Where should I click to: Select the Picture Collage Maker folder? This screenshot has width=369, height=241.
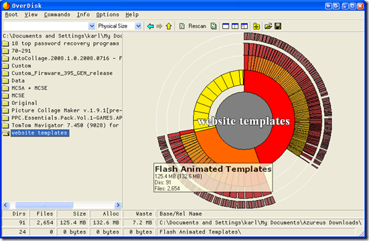coord(66,110)
